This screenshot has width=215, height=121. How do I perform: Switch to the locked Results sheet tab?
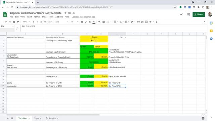[52, 118]
